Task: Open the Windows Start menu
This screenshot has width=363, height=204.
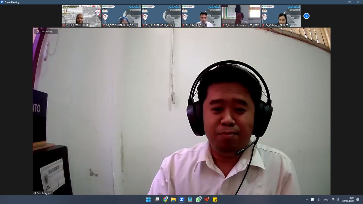Action: (x=148, y=199)
